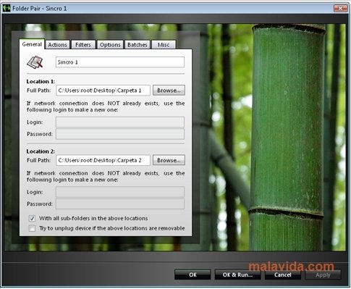Image resolution: width=351 pixels, height=289 pixels.
Task: Click the Location 2 Password field
Action: click(x=120, y=204)
